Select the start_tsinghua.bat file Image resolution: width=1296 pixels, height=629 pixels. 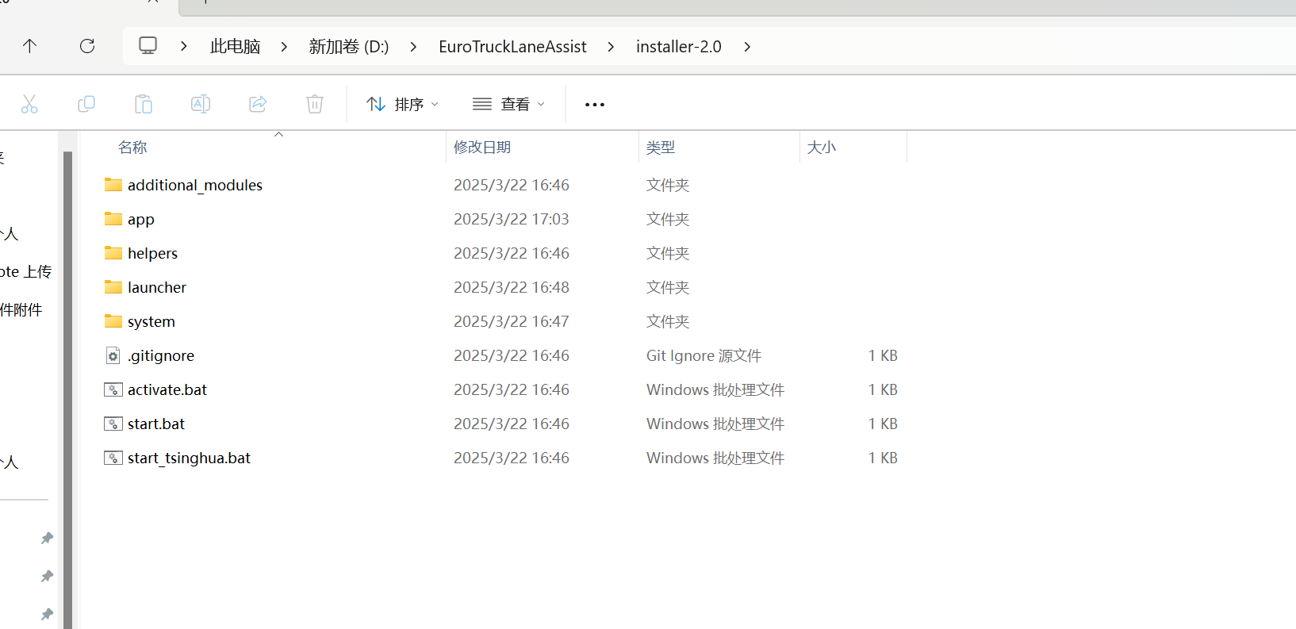pyautogui.click(x=189, y=458)
